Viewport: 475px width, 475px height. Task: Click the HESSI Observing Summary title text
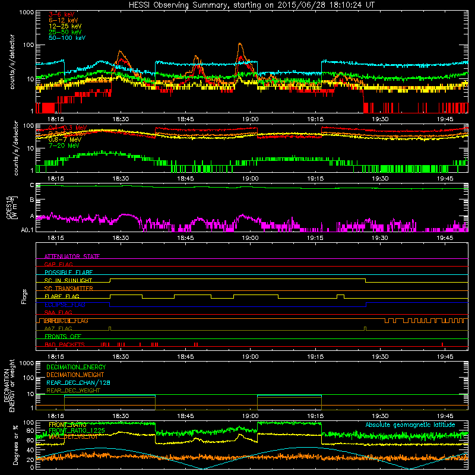[x=252, y=5]
